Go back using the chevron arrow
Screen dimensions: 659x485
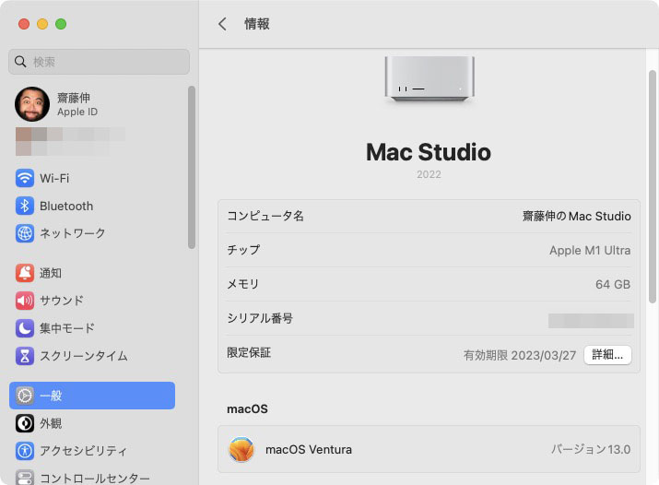pyautogui.click(x=222, y=24)
